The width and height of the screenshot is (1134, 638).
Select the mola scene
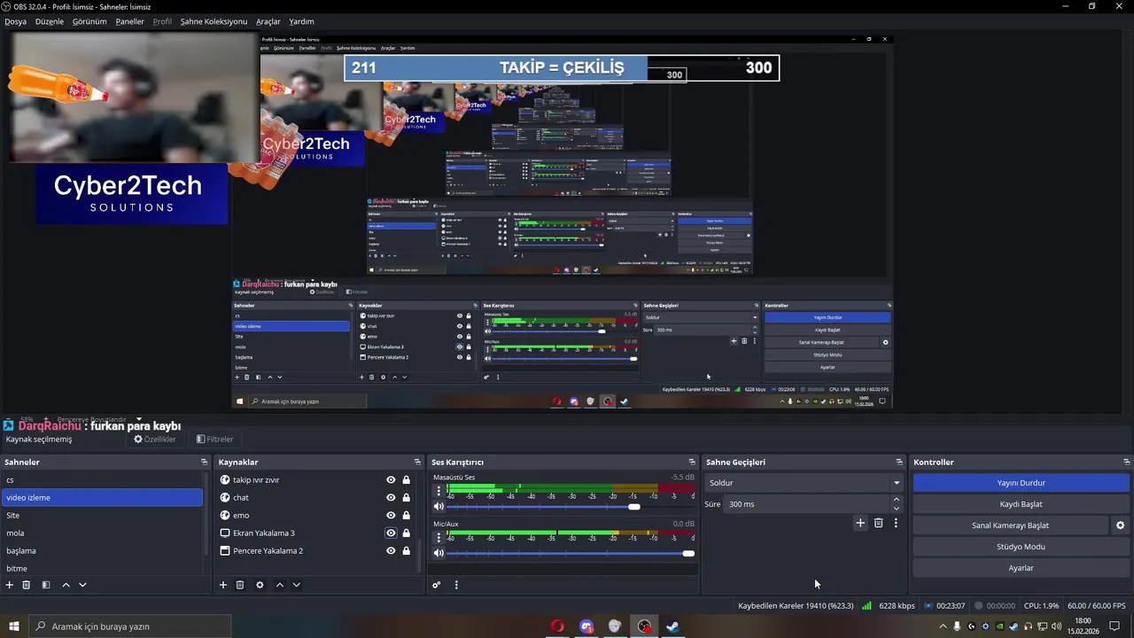[102, 533]
